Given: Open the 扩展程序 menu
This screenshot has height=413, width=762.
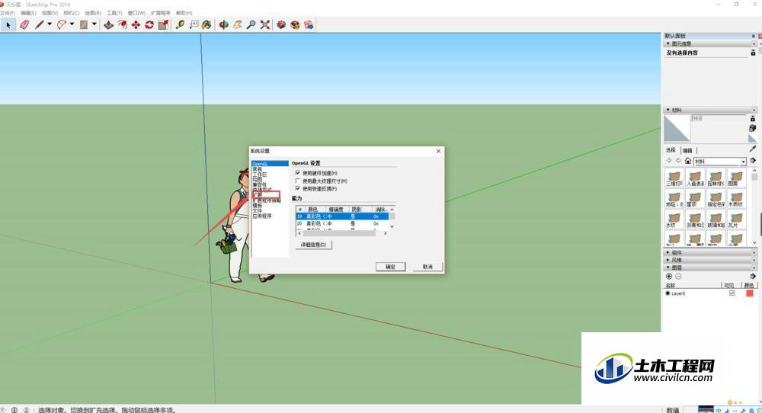Looking at the screenshot, I should [x=160, y=13].
